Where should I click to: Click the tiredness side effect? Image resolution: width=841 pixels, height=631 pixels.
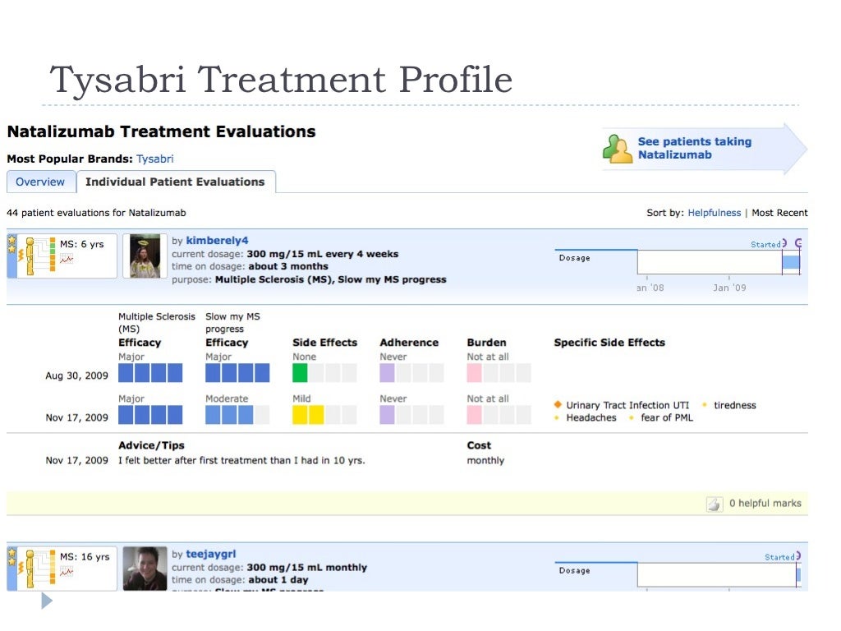click(735, 405)
